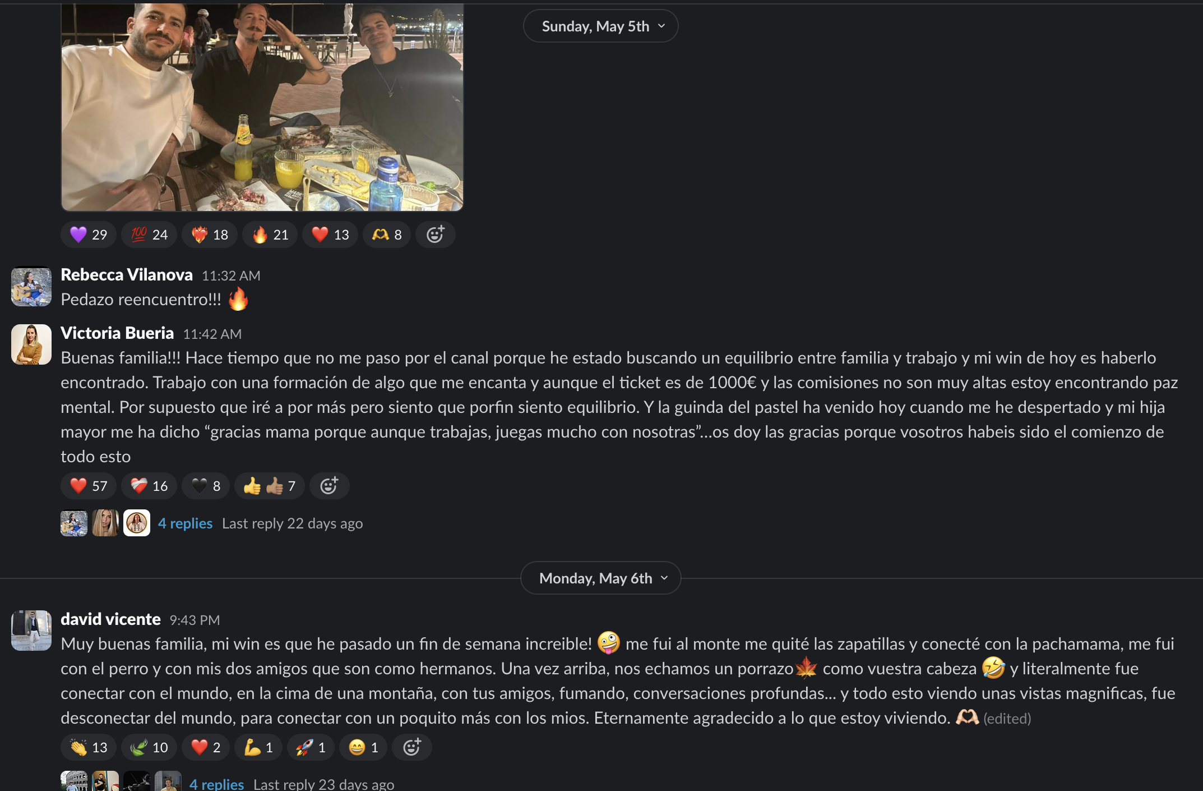Toggle the 100 emoji reaction with 24

point(149,234)
